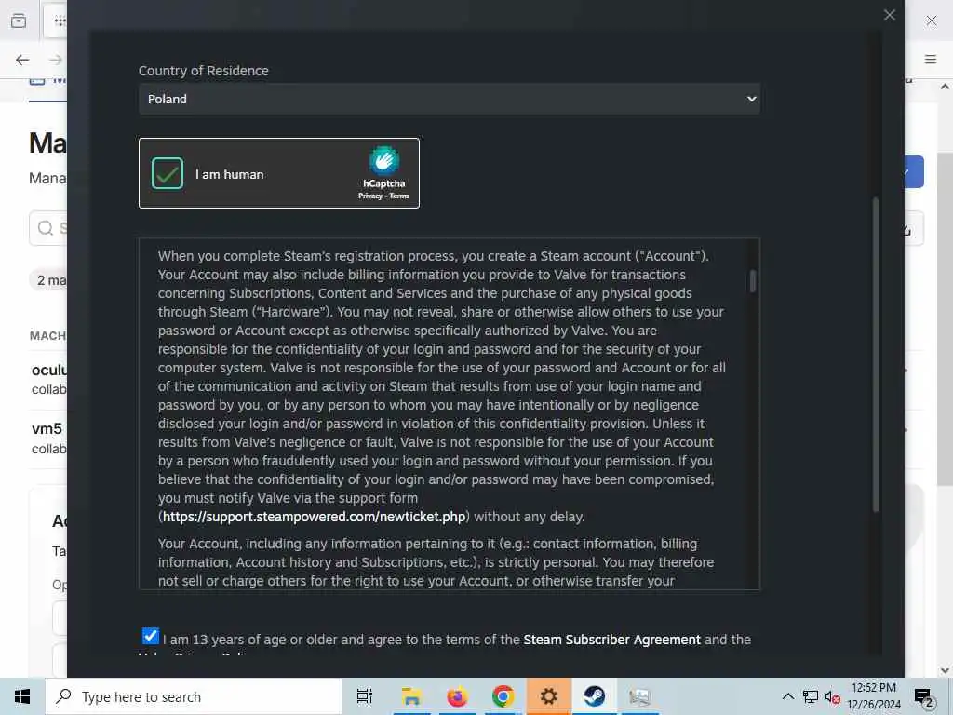The height and width of the screenshot is (715, 953).
Task: Launch Firefox from the taskbar
Action: 457,696
